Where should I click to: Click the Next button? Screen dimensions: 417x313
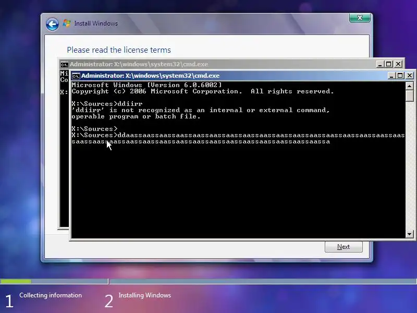344,247
